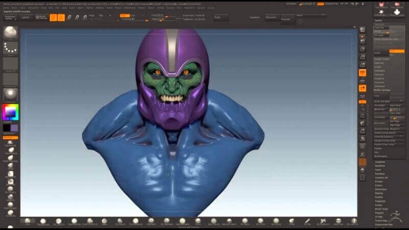Open the current brush thumbnail picker
Viewport: 409px width, 230px height.
click(10, 33)
